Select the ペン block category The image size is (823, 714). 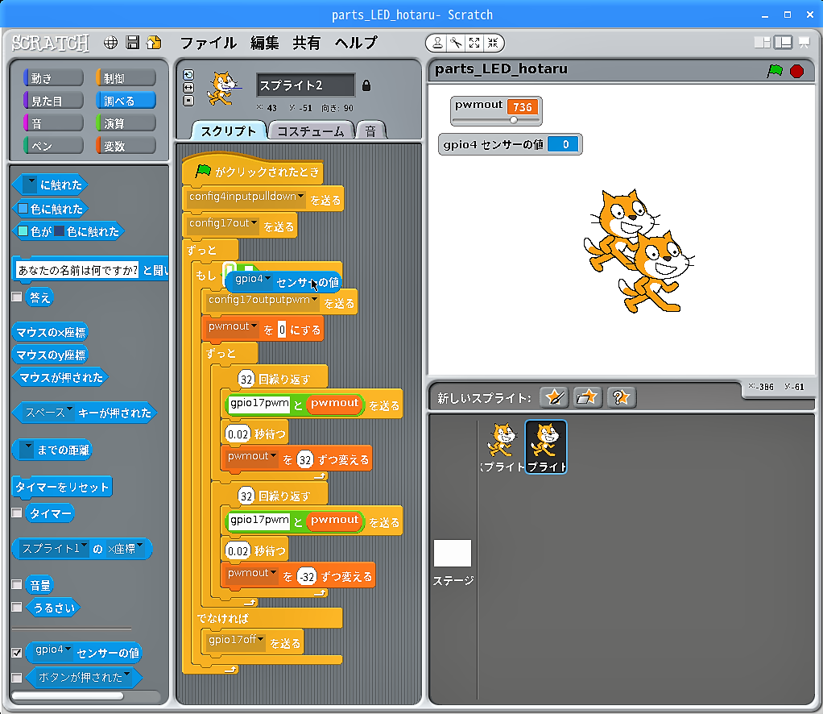click(x=53, y=146)
